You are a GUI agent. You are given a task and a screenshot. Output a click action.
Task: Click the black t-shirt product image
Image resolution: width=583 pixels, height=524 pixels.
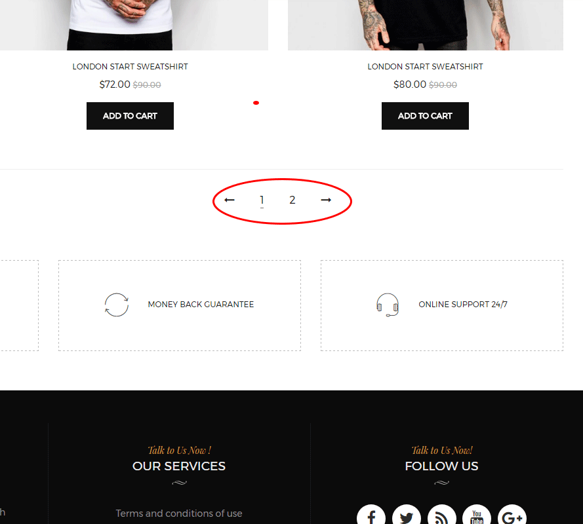tap(426, 25)
